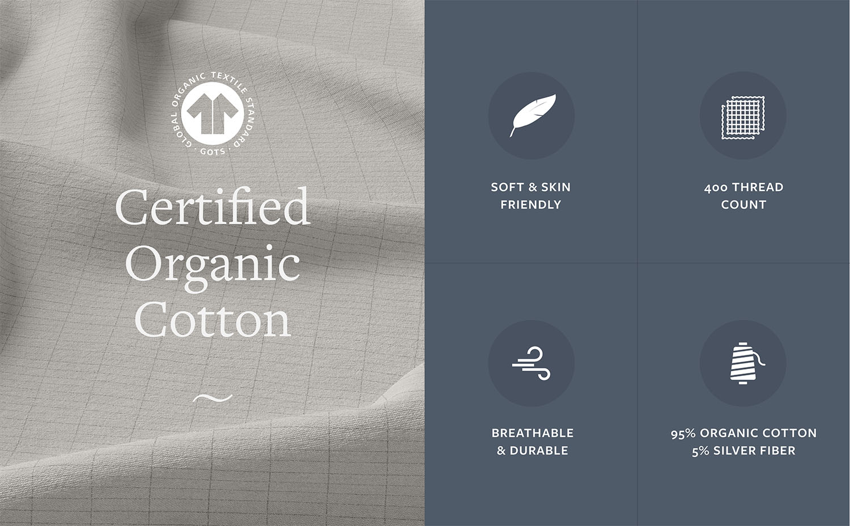Click the wind breeze icon
850x526 pixels.
click(532, 363)
